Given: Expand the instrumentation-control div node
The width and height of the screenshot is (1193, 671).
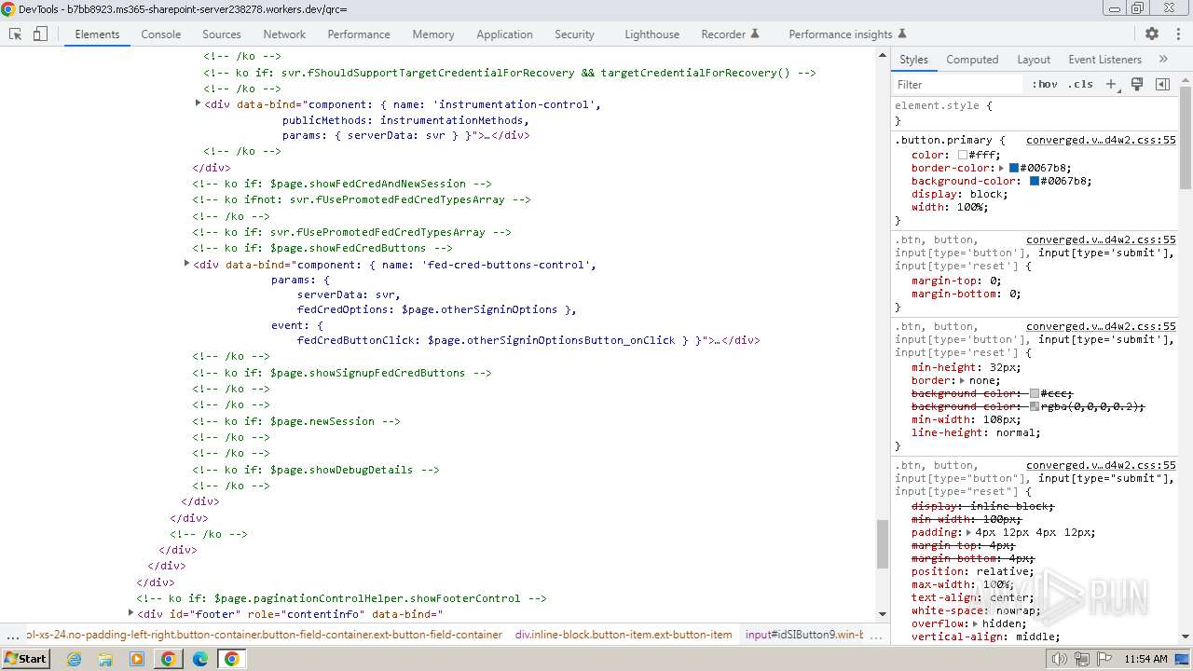Looking at the screenshot, I should pyautogui.click(x=198, y=103).
